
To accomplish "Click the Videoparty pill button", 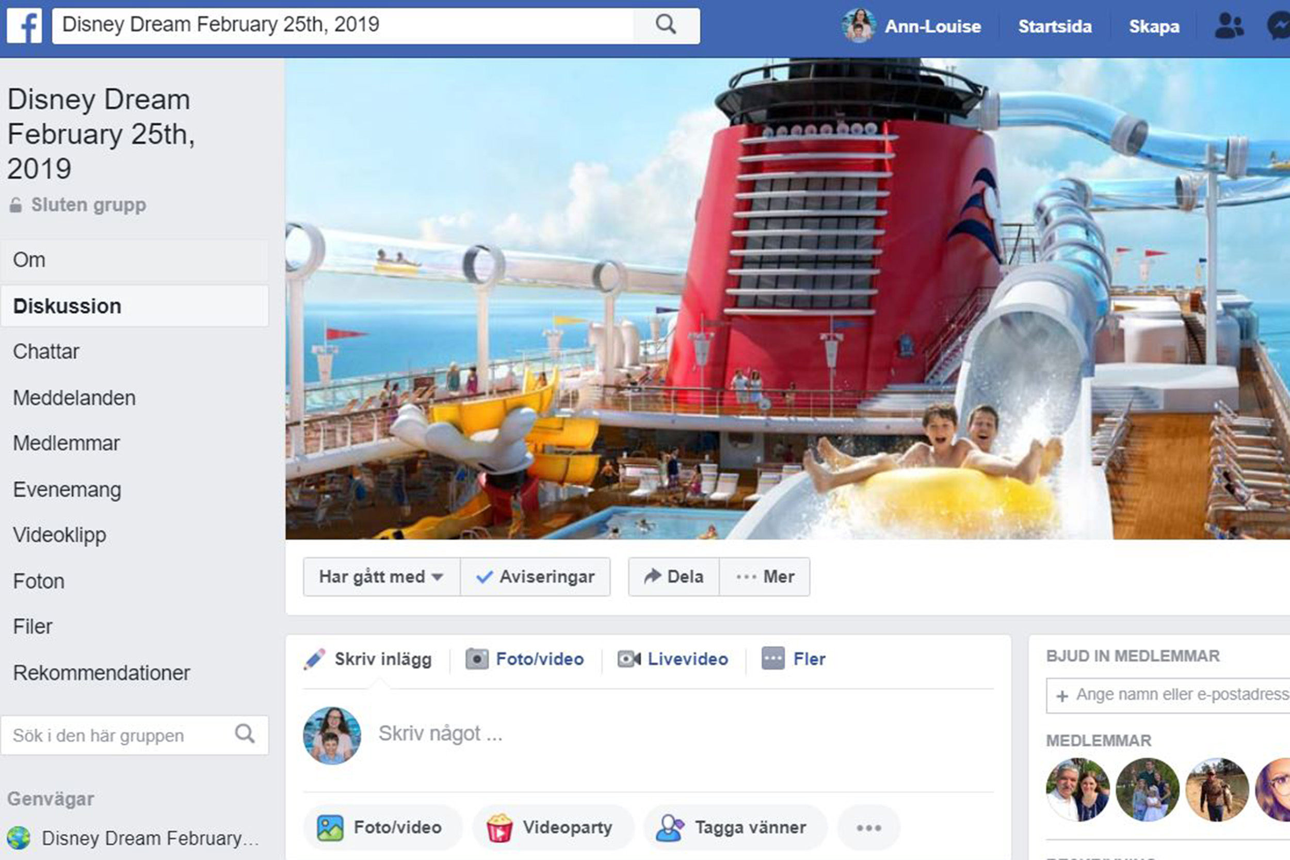I will click(553, 827).
